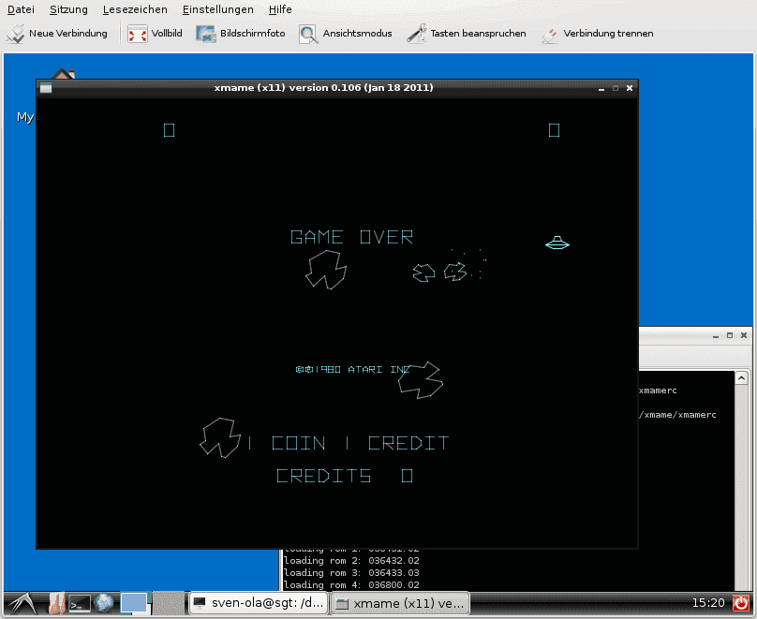
Task: Click the Neue Verbindung label
Action: pyautogui.click(x=68, y=34)
